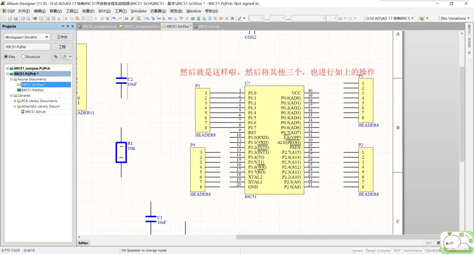Screen dimensions: 474x254
Task: Create a new document with the blank page icon
Action: point(4,18)
